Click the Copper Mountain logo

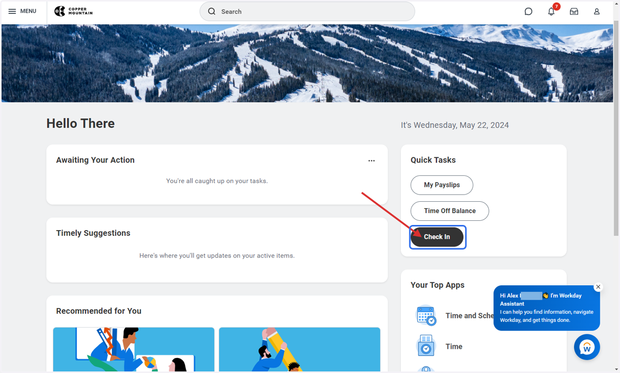(x=73, y=11)
